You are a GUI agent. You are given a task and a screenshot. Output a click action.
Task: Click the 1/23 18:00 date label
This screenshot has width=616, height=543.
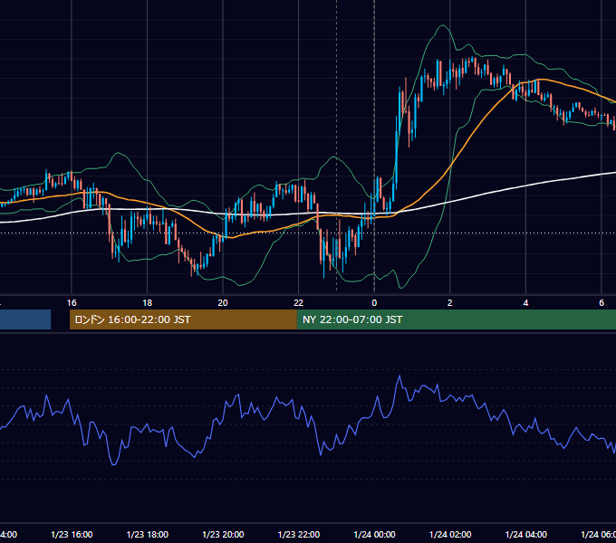point(148,534)
